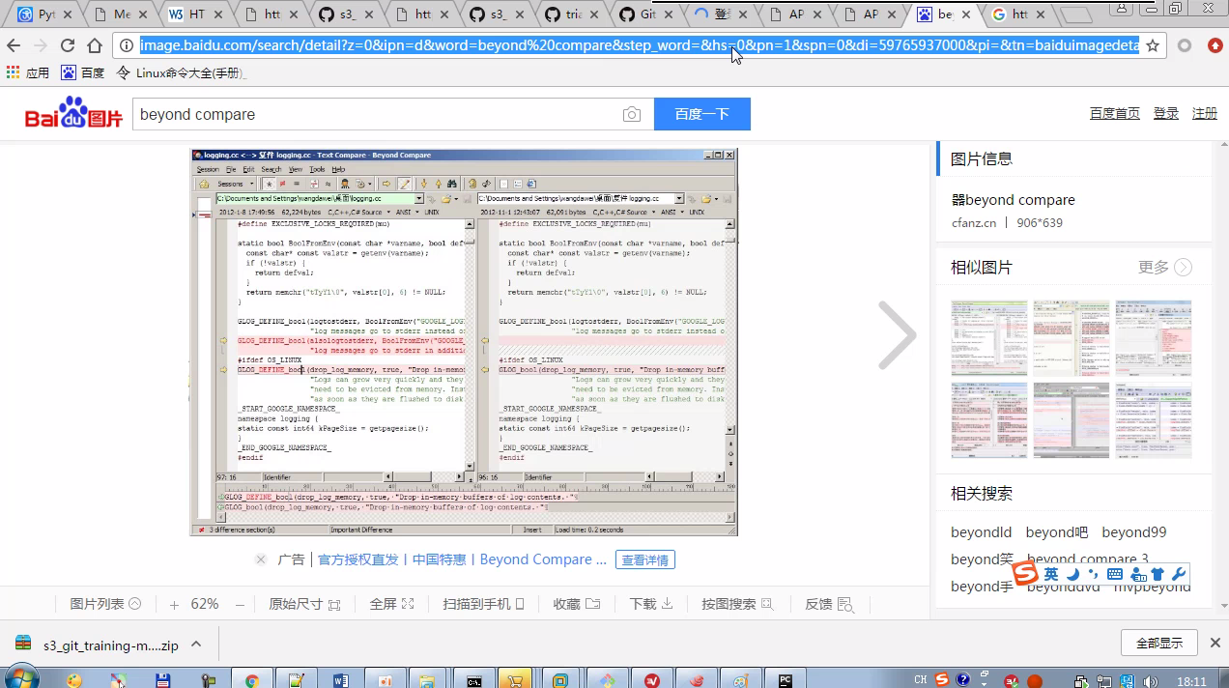This screenshot has width=1229, height=688.
Task: Zoom in with the plus button
Action: tap(174, 604)
